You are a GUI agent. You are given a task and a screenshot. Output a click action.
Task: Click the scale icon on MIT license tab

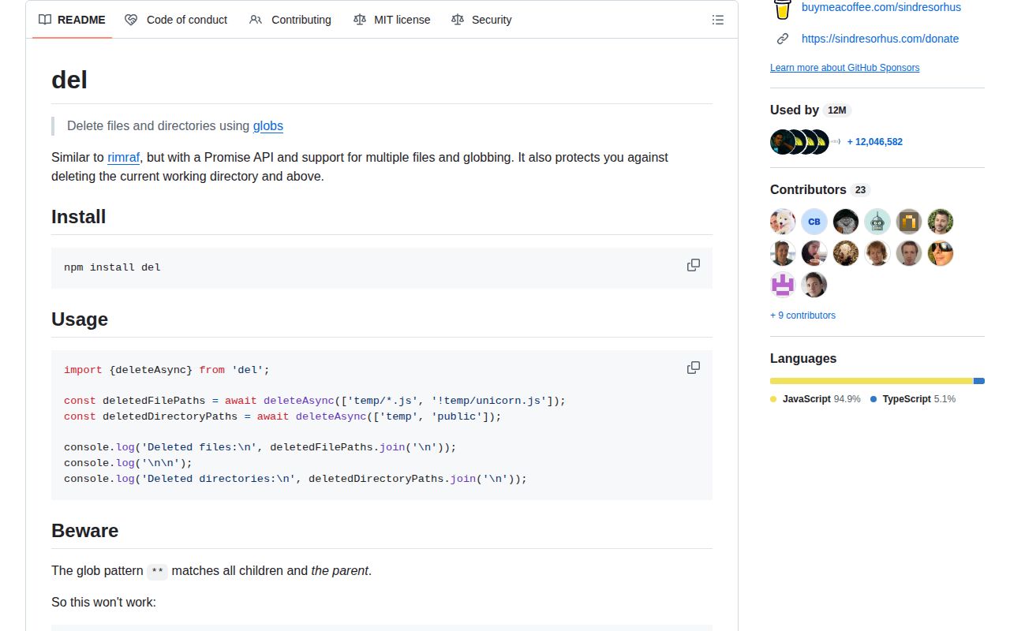[360, 20]
